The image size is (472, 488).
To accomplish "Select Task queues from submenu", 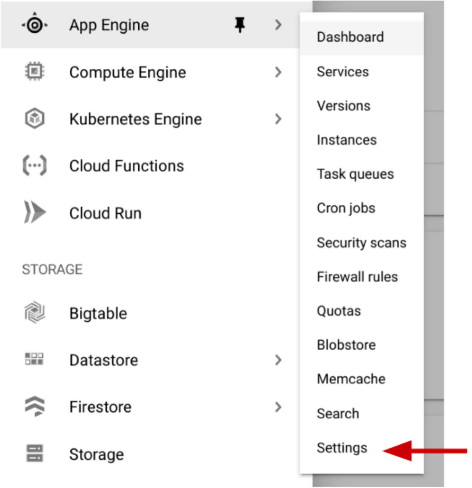I will (x=355, y=174).
